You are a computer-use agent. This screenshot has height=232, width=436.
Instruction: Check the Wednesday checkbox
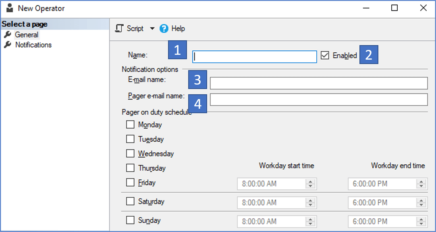[130, 153]
